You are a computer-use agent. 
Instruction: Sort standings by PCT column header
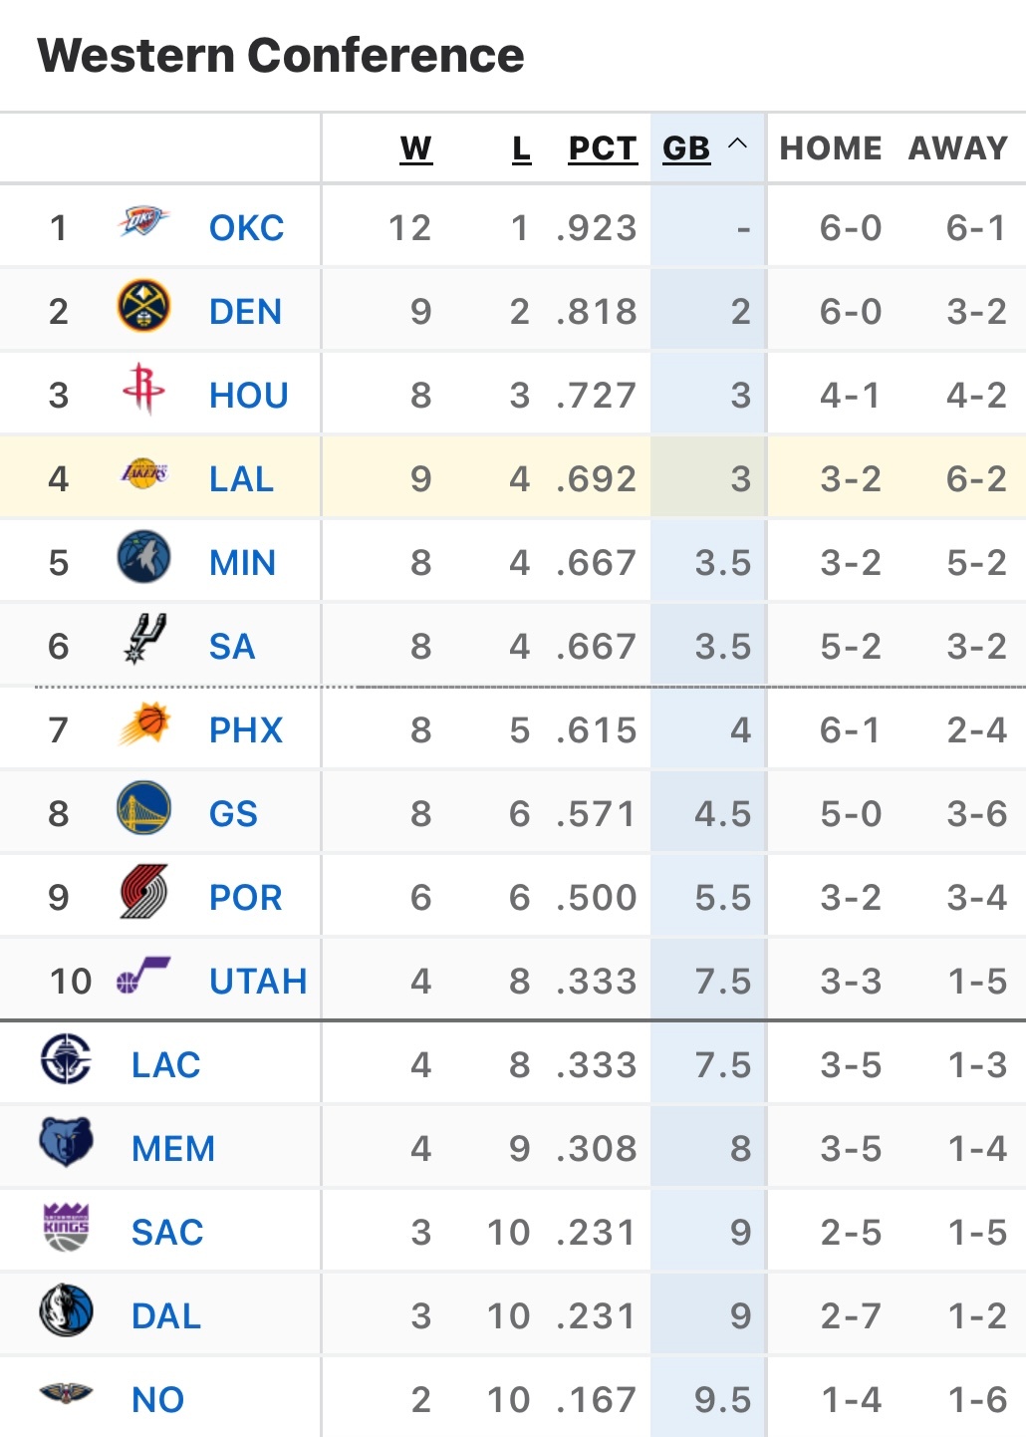pyautogui.click(x=603, y=148)
